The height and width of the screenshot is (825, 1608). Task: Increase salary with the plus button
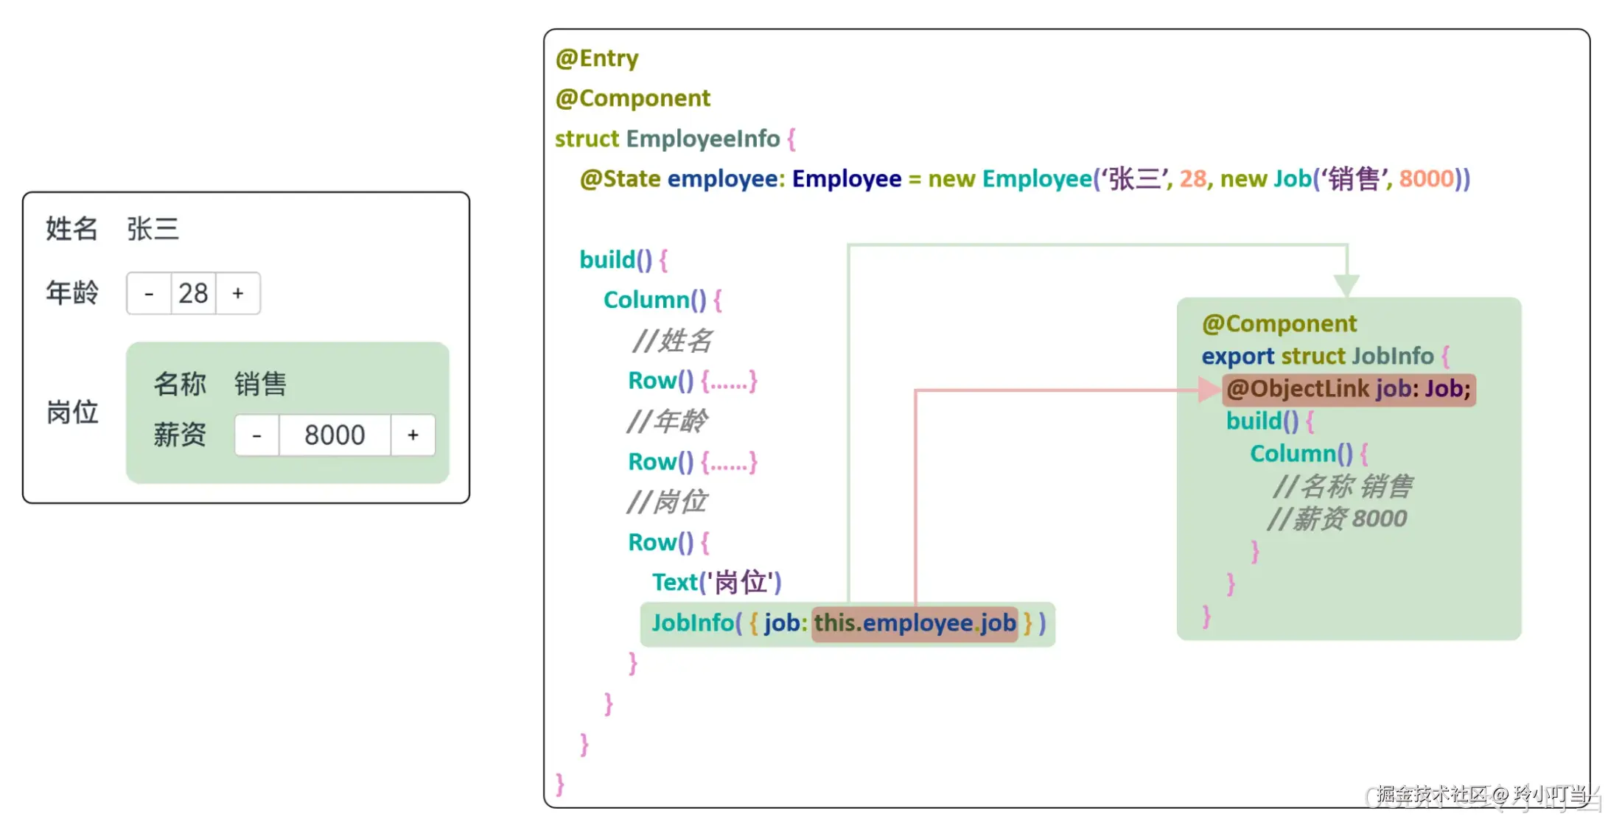tap(413, 435)
